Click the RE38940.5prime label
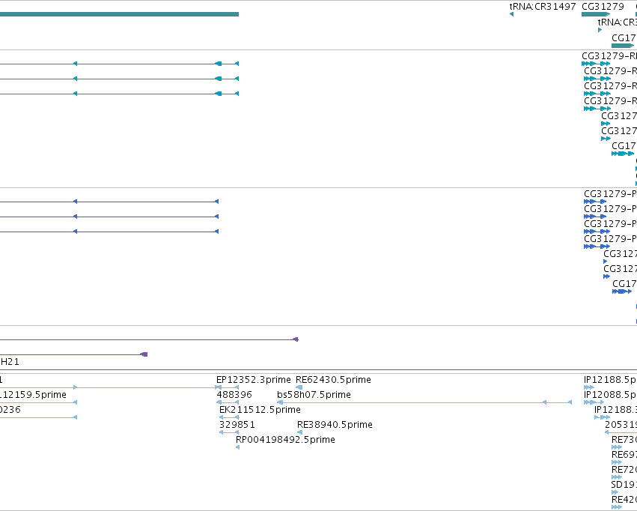 coord(335,425)
